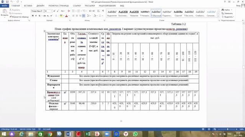Increase paragraph indent
This screenshot has height=137, width=245.
click(94, 11)
